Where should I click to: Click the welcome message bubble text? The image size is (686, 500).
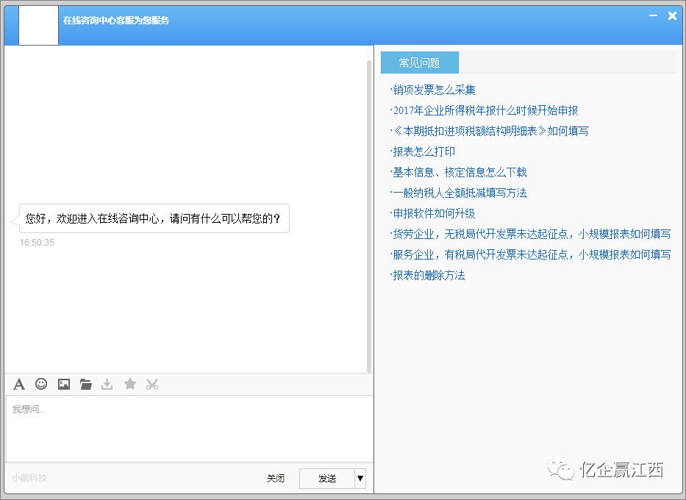point(152,218)
